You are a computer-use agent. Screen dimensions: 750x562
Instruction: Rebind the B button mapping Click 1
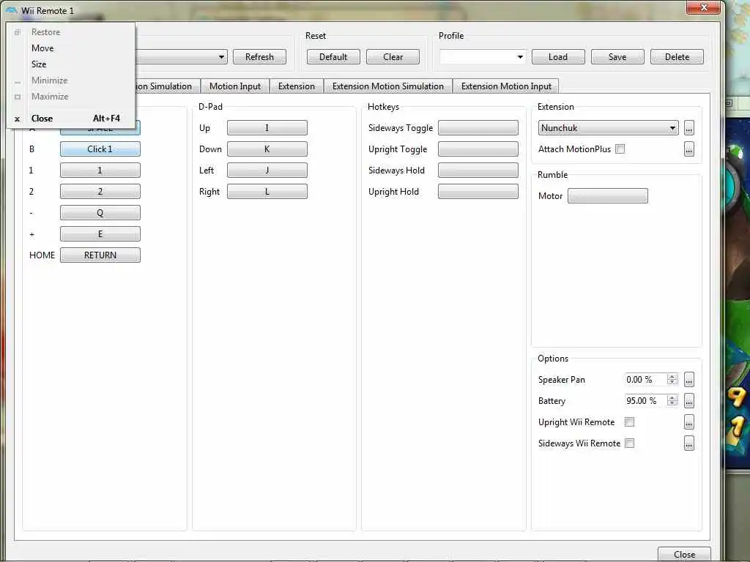100,149
